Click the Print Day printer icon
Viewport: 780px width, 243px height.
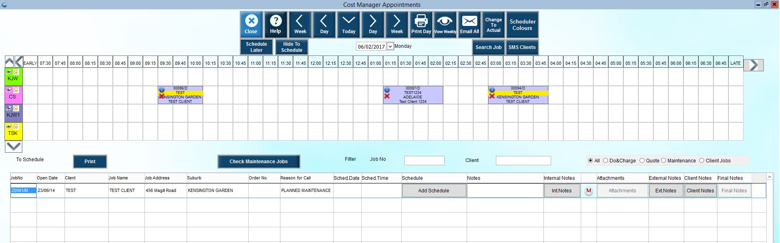[421, 25]
